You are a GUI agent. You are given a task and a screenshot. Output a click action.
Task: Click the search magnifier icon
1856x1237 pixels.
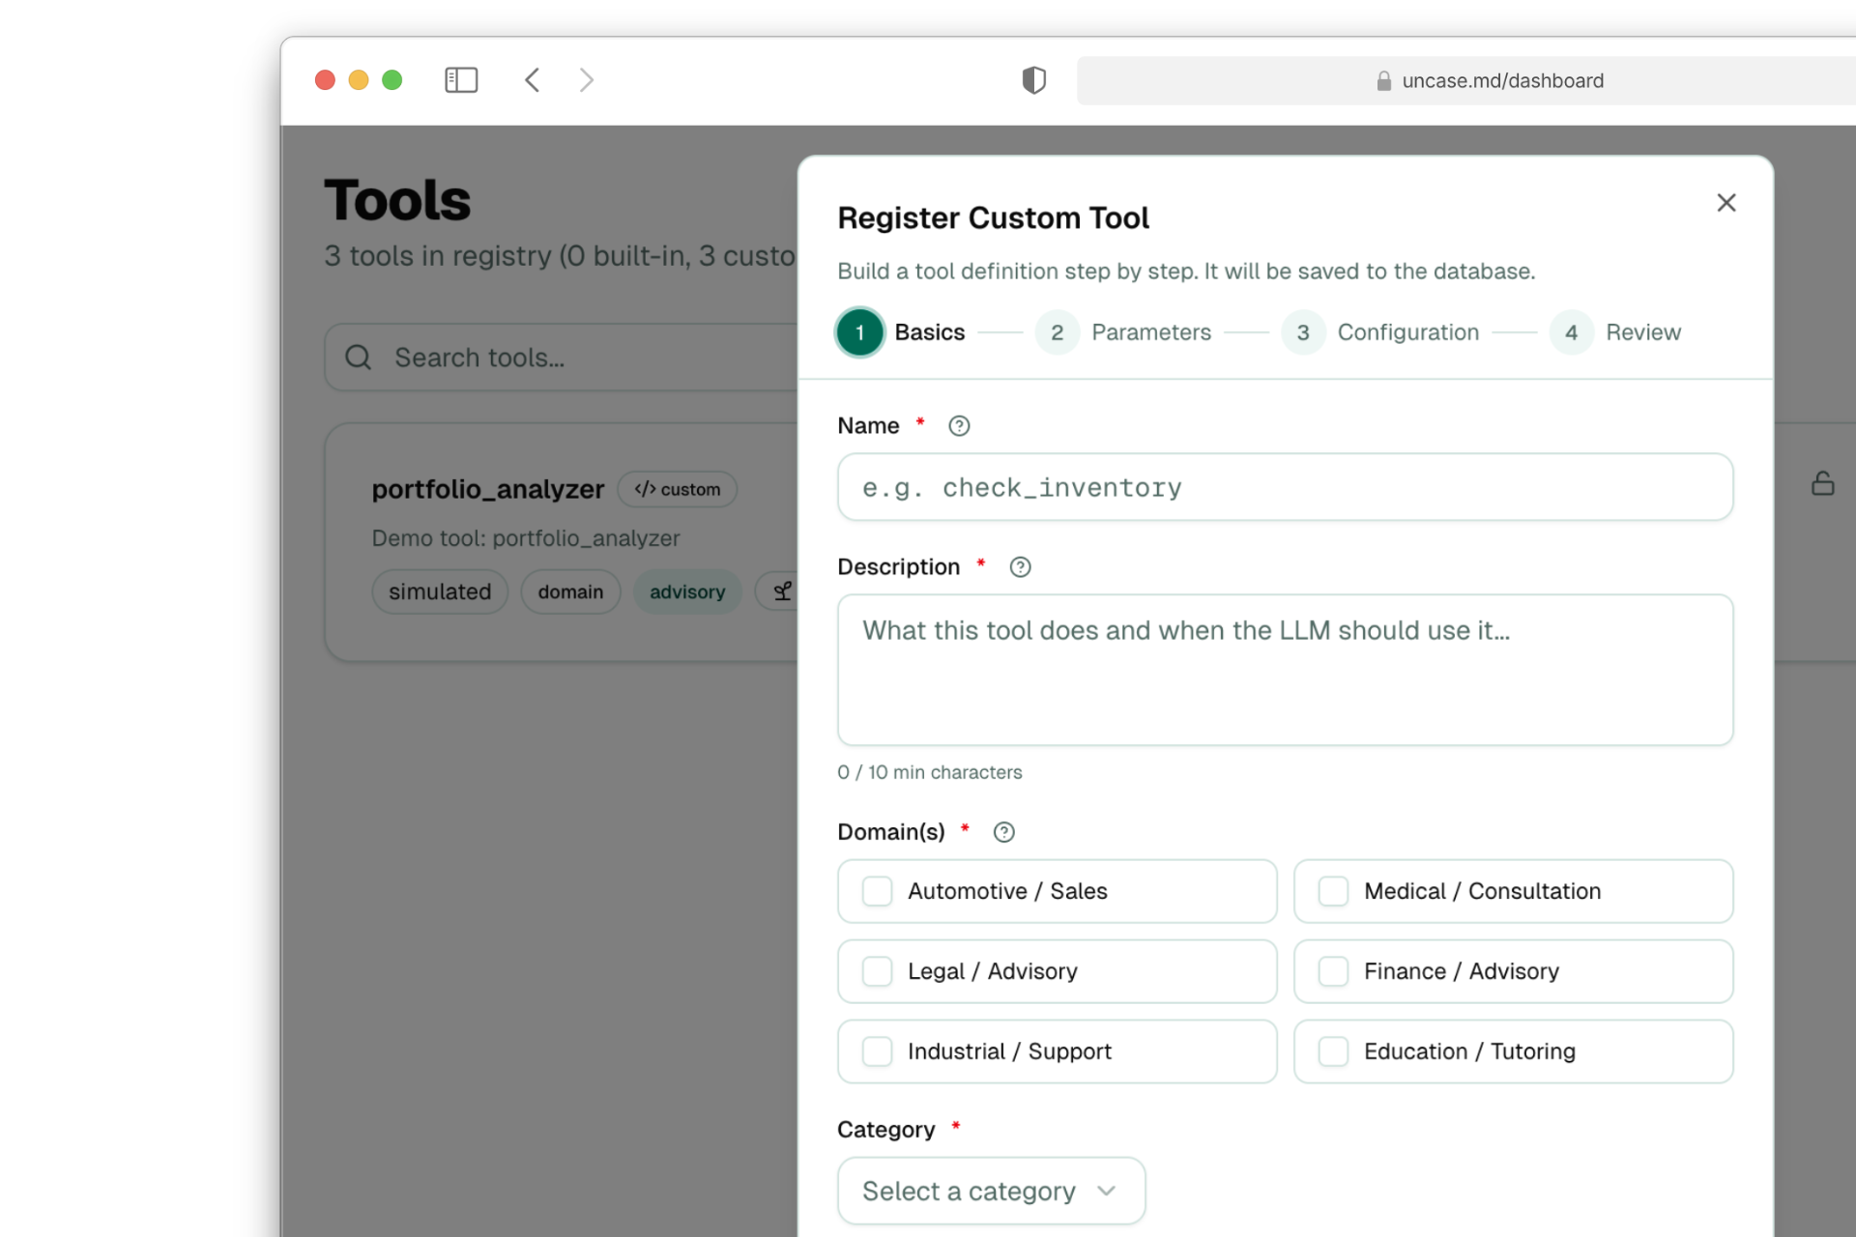(359, 358)
